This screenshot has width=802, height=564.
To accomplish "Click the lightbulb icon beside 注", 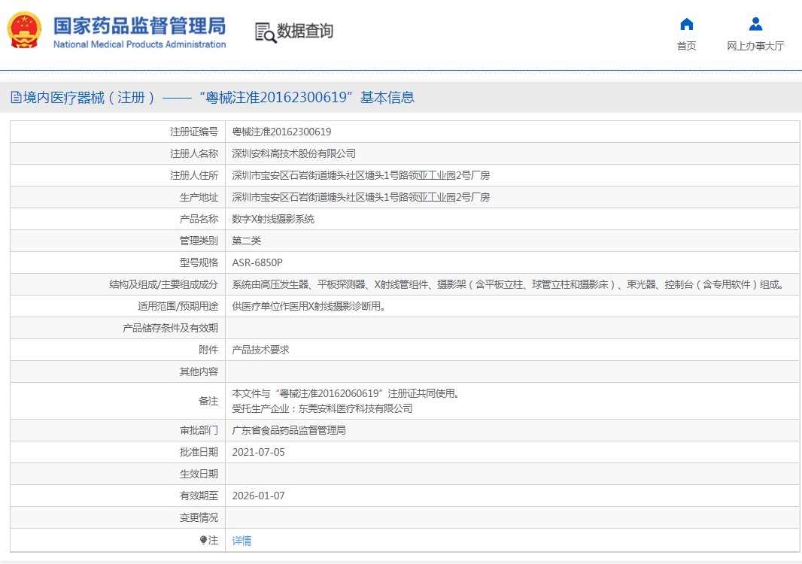I will coord(203,540).
